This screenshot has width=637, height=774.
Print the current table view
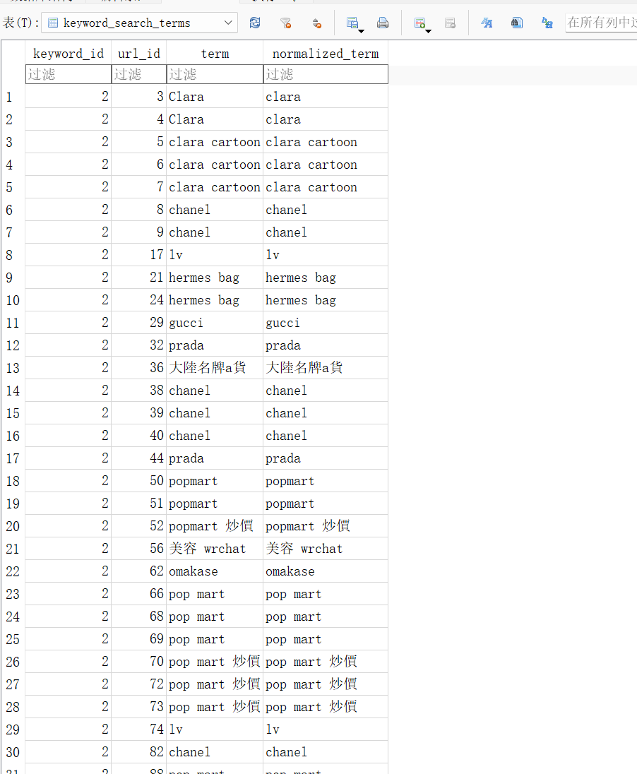coord(383,23)
